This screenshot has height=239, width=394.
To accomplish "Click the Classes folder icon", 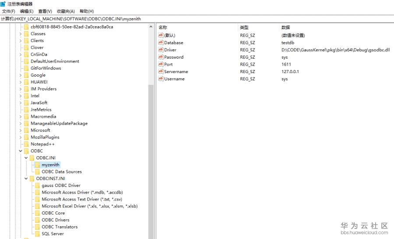I will (x=26, y=34).
